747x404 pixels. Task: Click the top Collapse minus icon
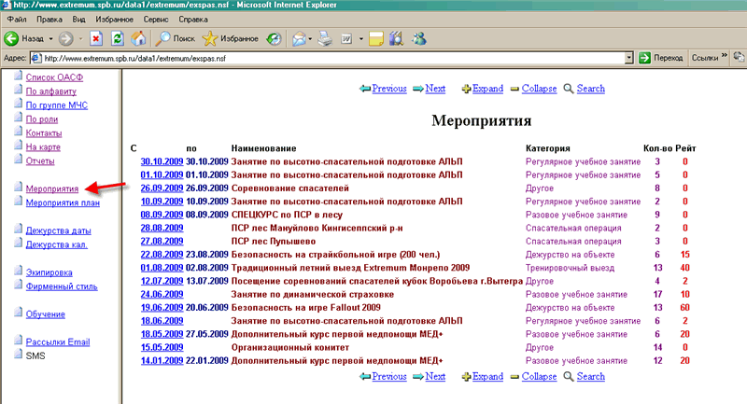point(514,89)
